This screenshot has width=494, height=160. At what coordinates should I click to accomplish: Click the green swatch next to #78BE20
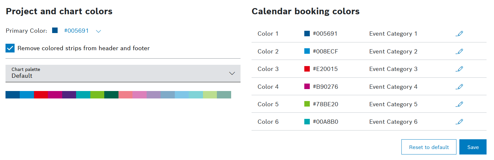pyautogui.click(x=307, y=104)
